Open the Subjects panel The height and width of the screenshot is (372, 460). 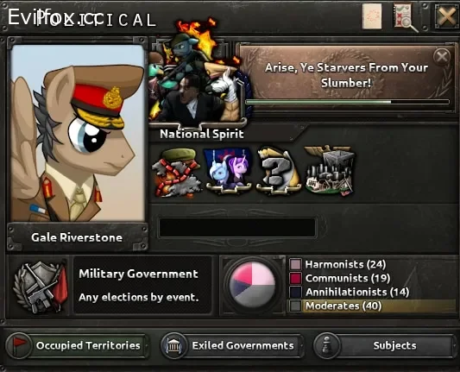pyautogui.click(x=384, y=345)
